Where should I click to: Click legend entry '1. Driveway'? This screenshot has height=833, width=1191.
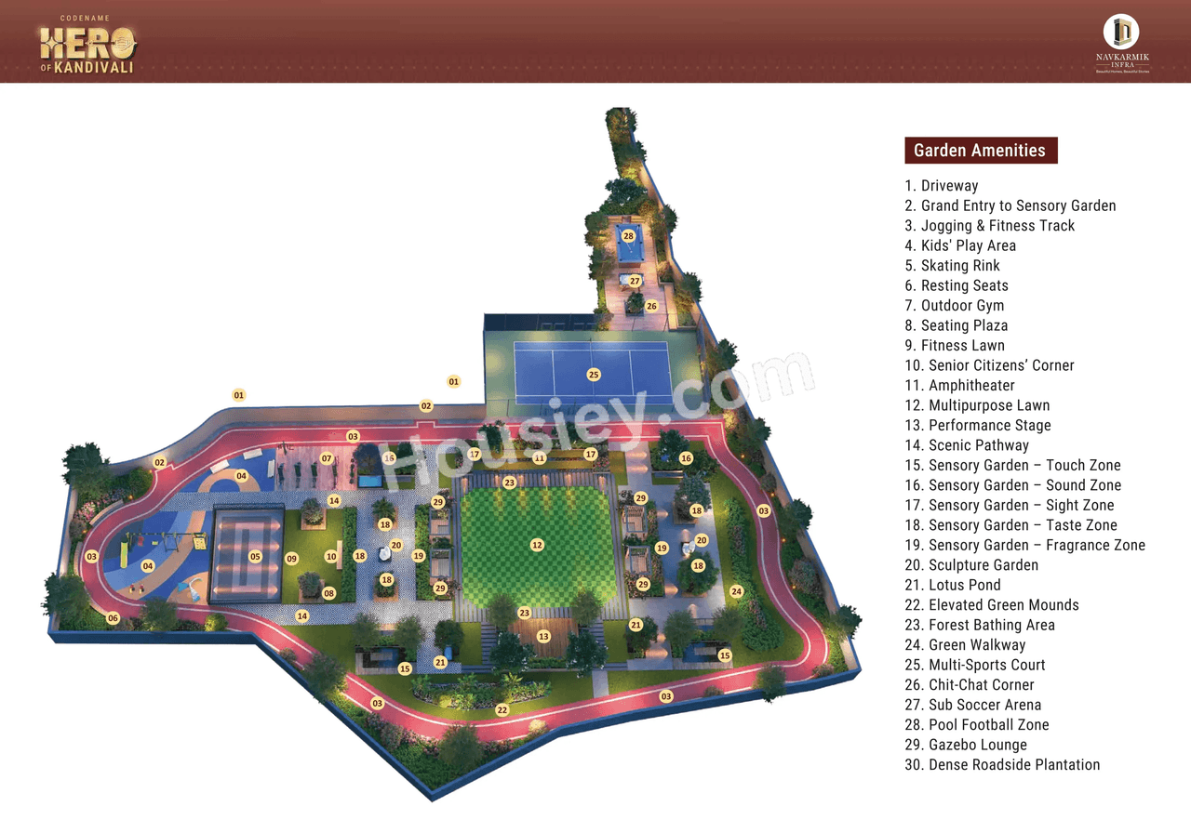(x=942, y=186)
